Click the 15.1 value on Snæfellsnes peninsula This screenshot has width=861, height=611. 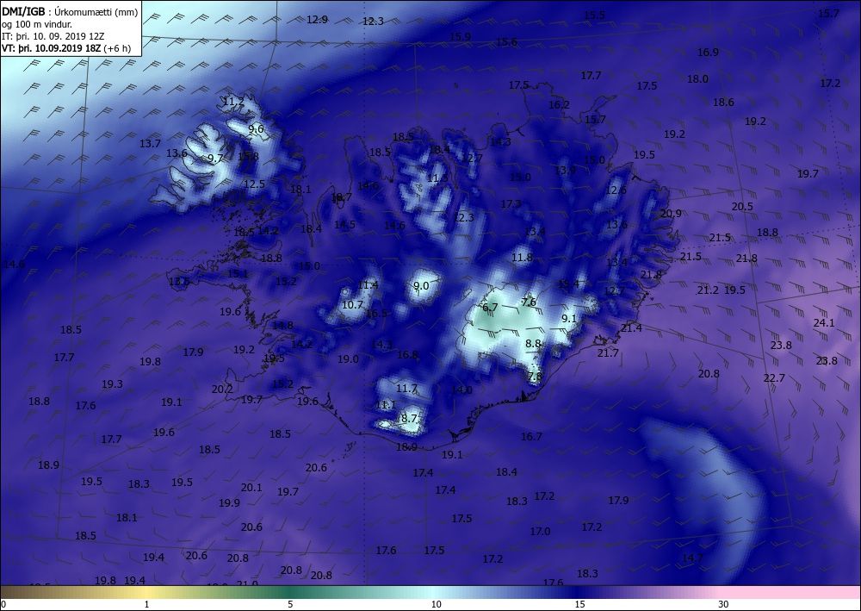(x=238, y=274)
